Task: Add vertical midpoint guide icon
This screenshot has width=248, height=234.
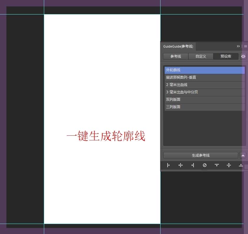Action: [x=181, y=165]
